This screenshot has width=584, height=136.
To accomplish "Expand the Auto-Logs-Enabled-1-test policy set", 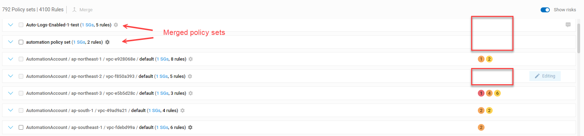I will click(x=11, y=25).
